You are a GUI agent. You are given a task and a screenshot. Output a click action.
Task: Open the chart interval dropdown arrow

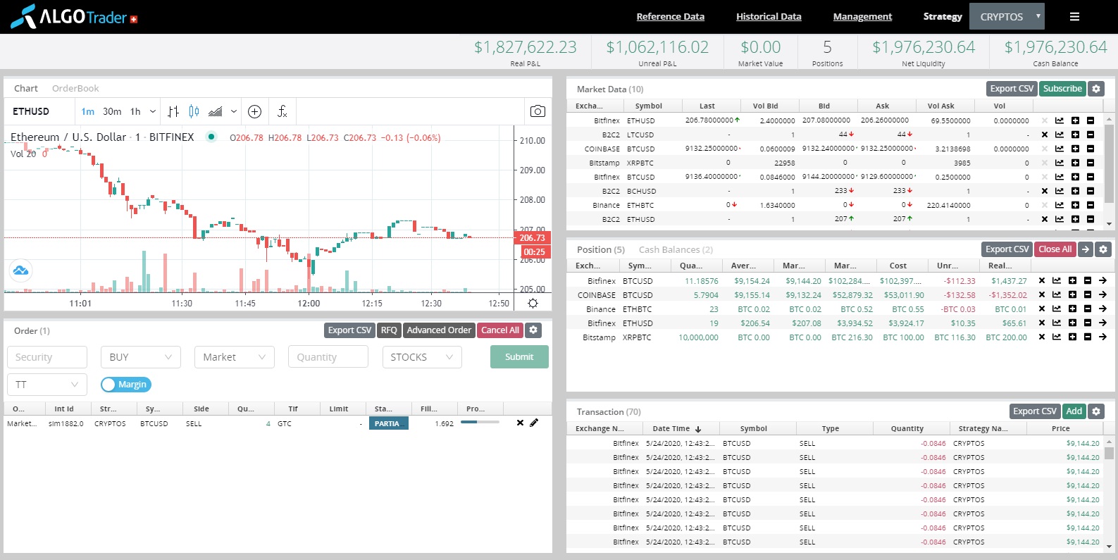coord(153,111)
